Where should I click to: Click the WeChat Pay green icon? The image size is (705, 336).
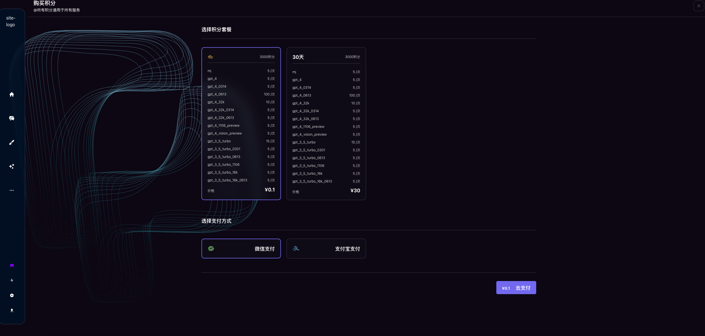tap(211, 248)
